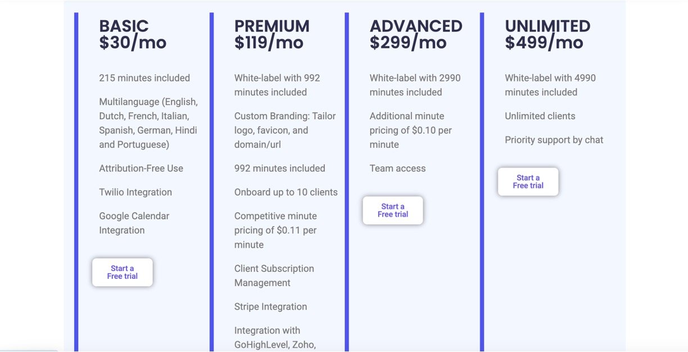Click the PREMIUM plan heading
Viewport: 688px width, 352px height.
click(x=271, y=26)
